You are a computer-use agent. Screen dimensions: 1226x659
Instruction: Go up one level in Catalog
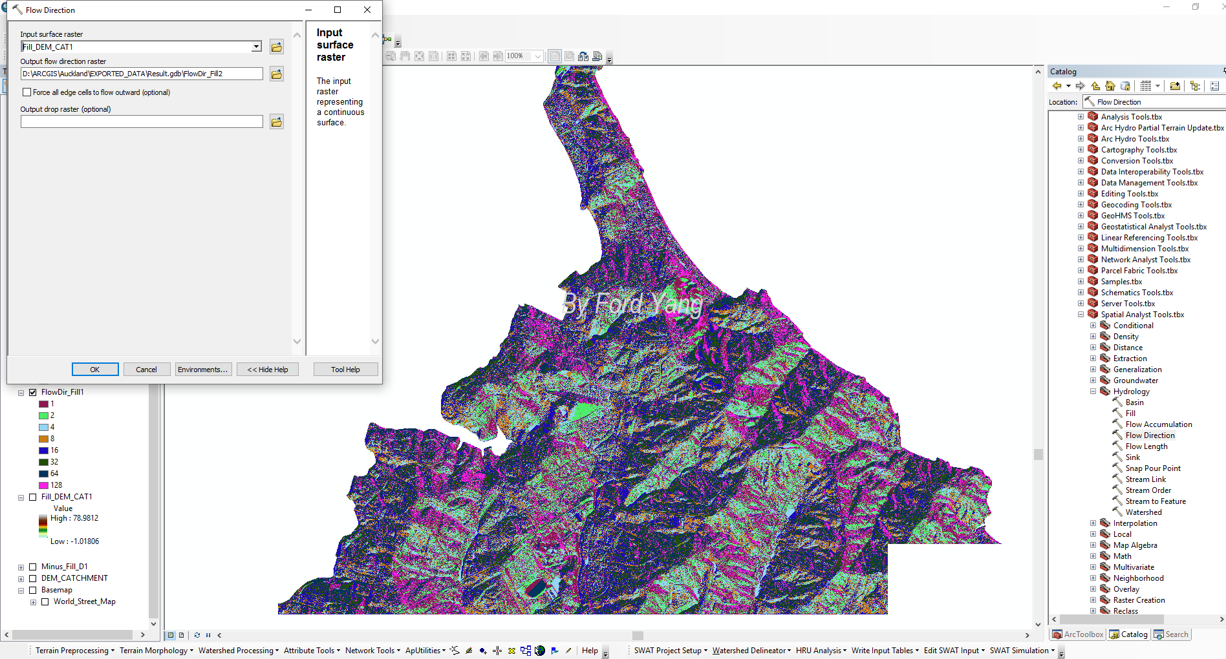pos(1095,86)
